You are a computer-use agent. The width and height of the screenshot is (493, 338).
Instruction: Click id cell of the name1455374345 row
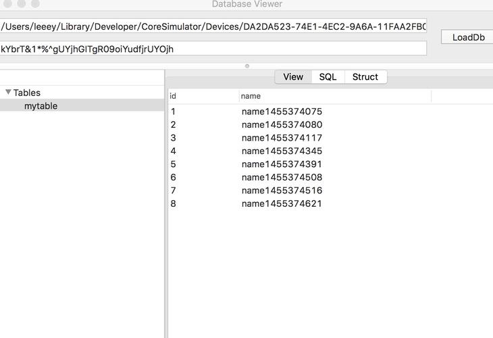[174, 151]
